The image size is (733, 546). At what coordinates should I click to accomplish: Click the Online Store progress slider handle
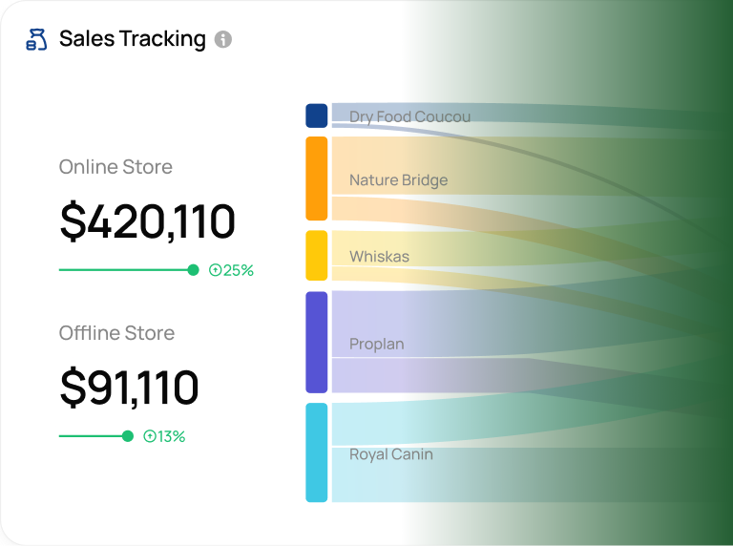[x=193, y=270]
